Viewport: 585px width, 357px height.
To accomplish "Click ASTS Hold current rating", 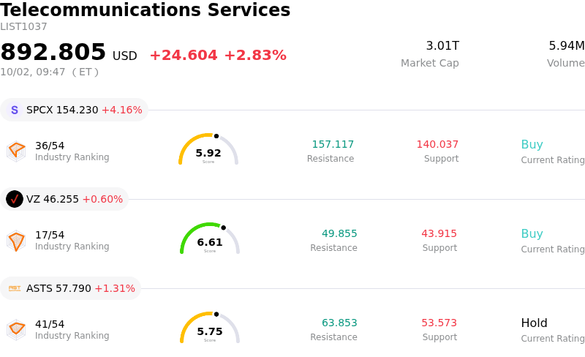I will click(x=535, y=323).
